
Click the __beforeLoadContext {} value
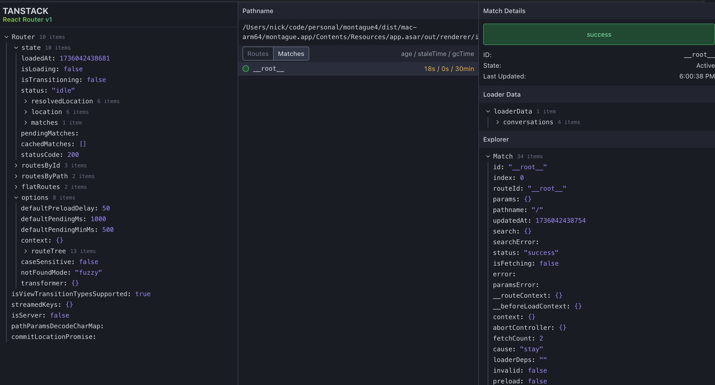578,306
